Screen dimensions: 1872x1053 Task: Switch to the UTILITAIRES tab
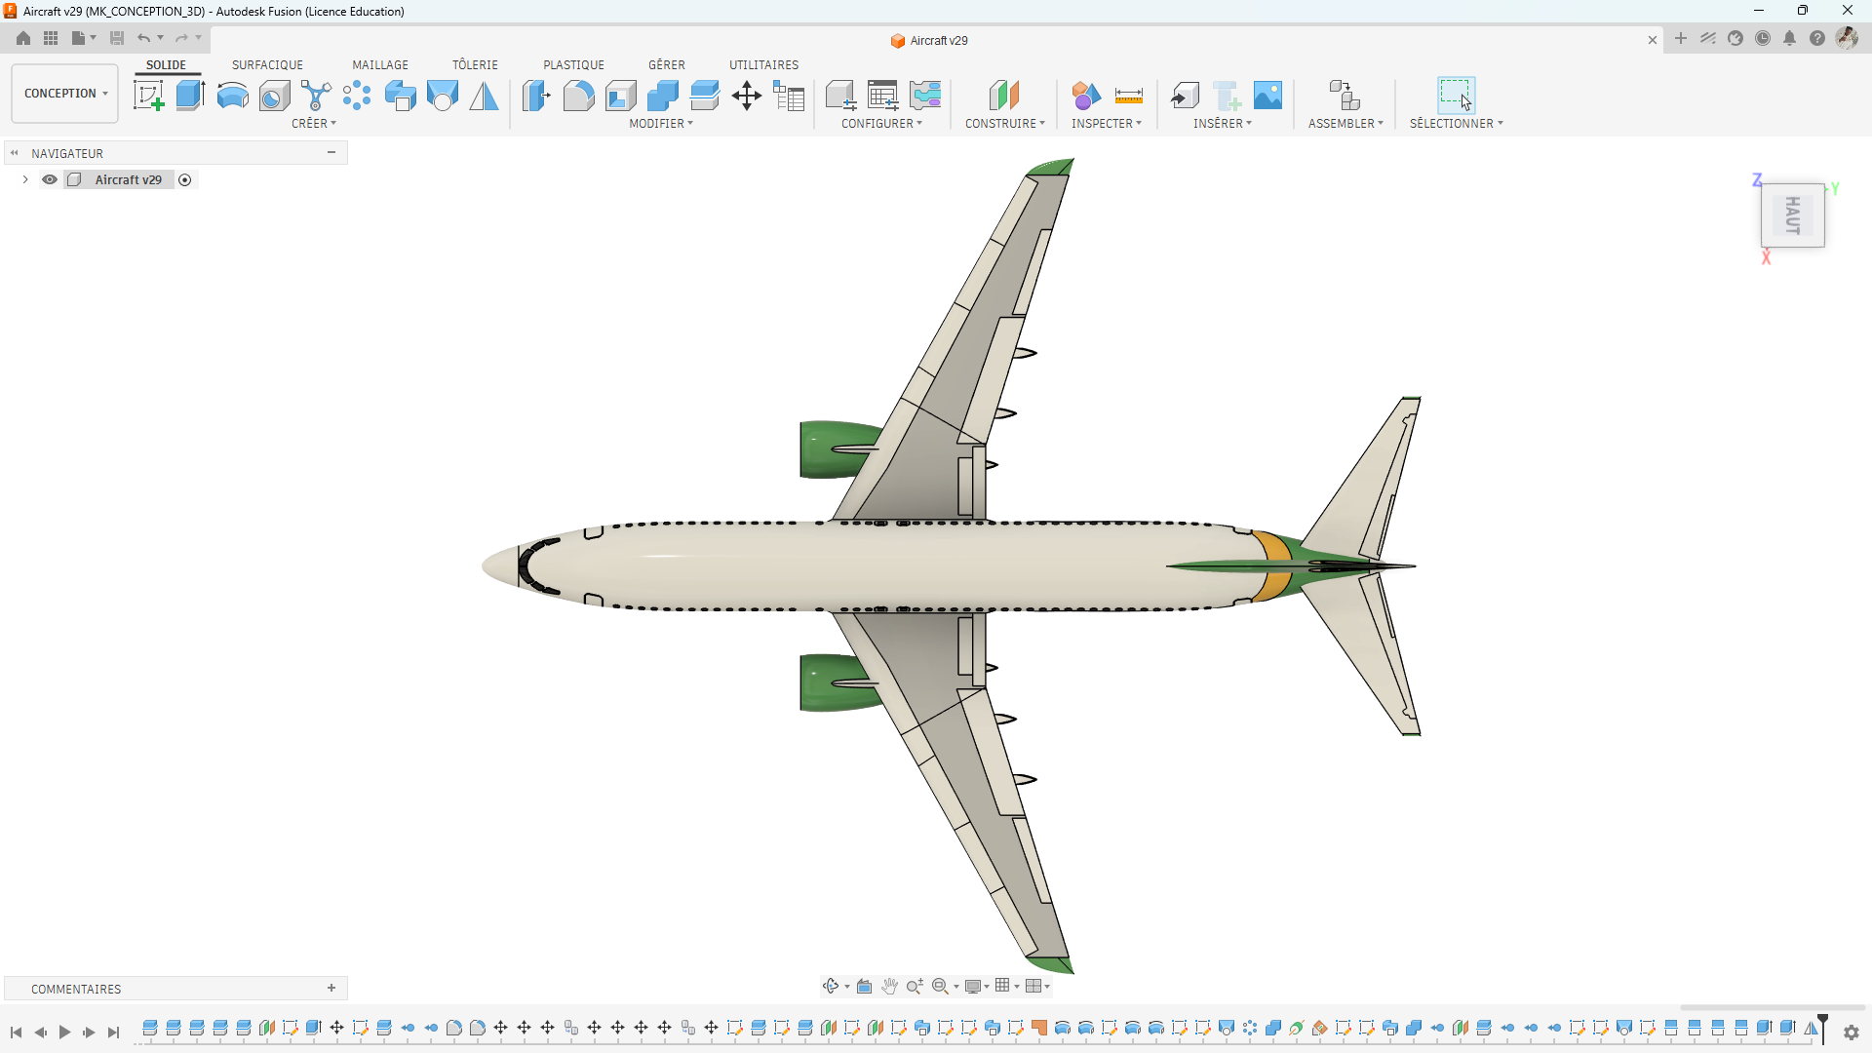point(764,65)
